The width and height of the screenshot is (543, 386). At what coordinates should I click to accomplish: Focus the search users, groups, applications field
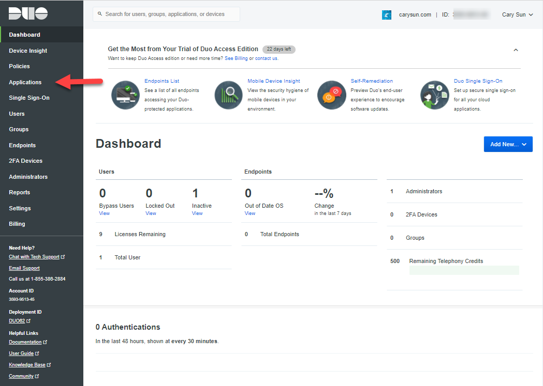click(166, 14)
